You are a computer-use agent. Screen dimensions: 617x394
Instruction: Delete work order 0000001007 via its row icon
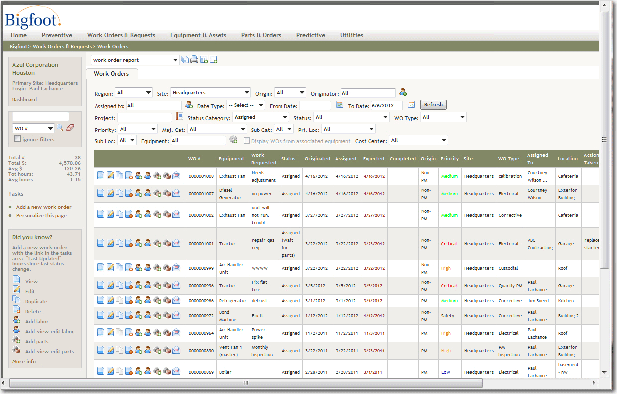coord(129,194)
